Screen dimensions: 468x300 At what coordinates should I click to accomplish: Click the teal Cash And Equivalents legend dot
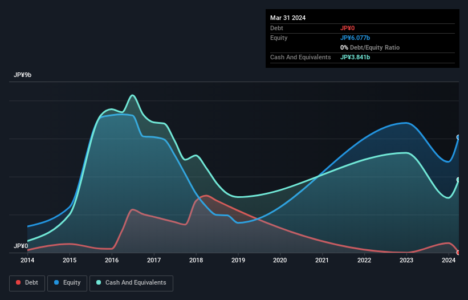[99, 282]
